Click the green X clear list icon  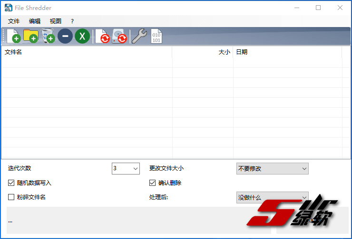coord(82,36)
